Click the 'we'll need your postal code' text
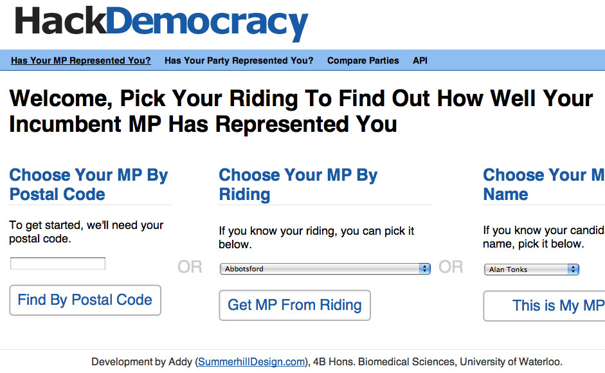This screenshot has height=373, width=605. 86,232
